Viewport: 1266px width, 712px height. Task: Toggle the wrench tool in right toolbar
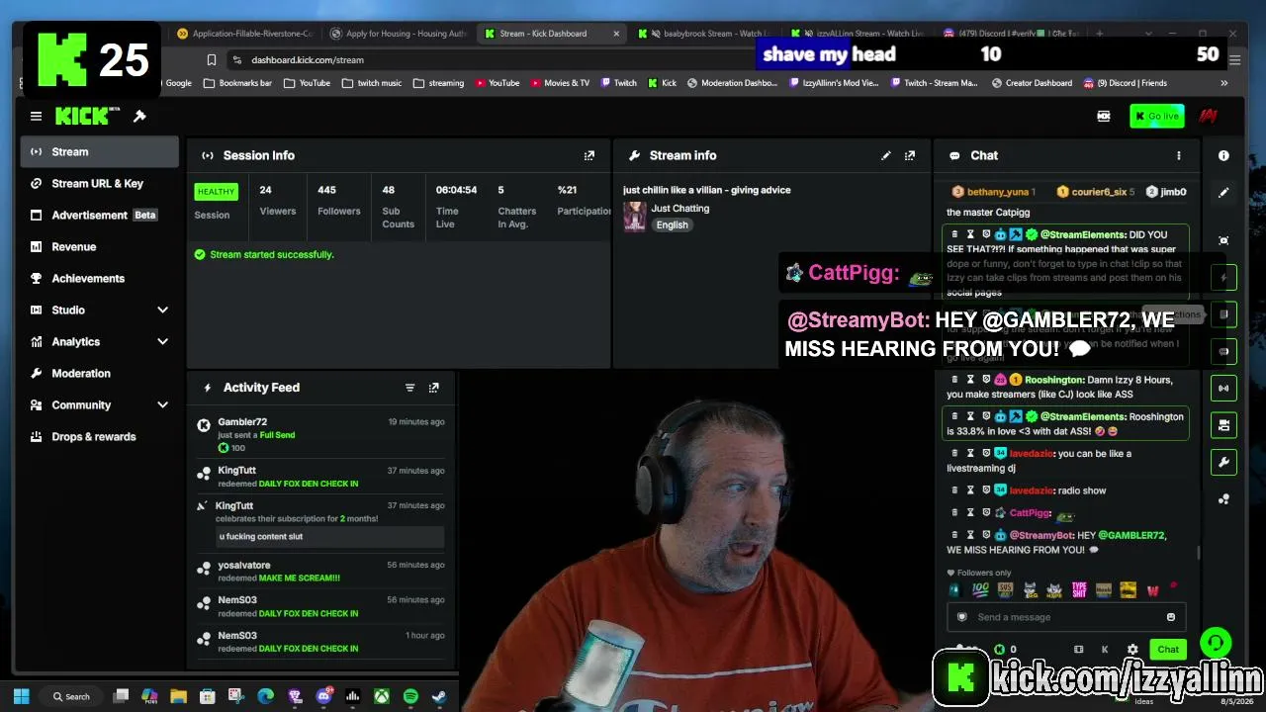point(1223,462)
